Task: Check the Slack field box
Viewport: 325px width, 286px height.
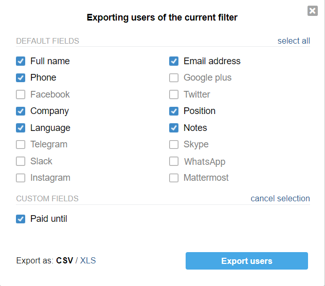Action: pyautogui.click(x=21, y=161)
